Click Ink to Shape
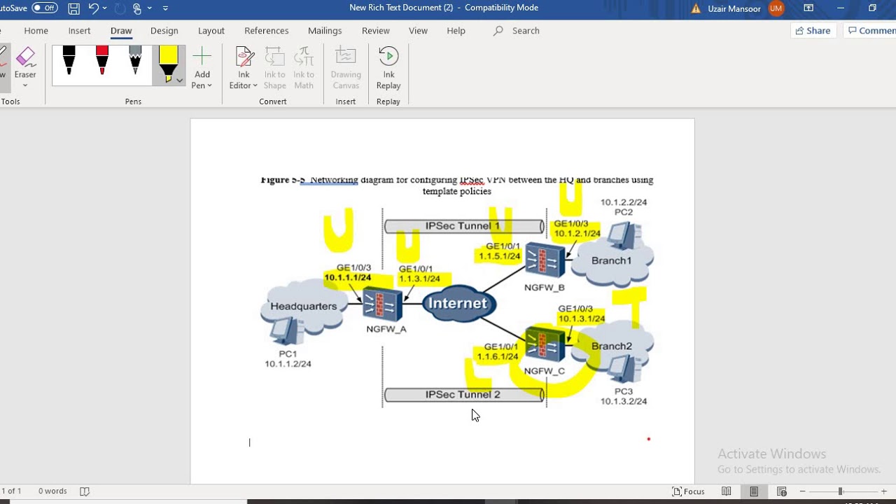 (x=274, y=68)
